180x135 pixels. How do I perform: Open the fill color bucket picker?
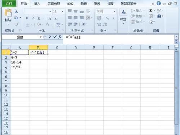[x=39, y=24]
